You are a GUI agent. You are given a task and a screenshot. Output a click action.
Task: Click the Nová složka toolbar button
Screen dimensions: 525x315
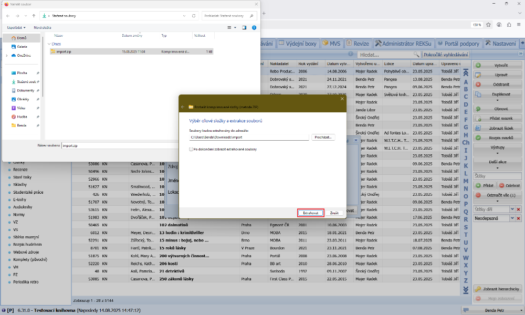tap(43, 27)
